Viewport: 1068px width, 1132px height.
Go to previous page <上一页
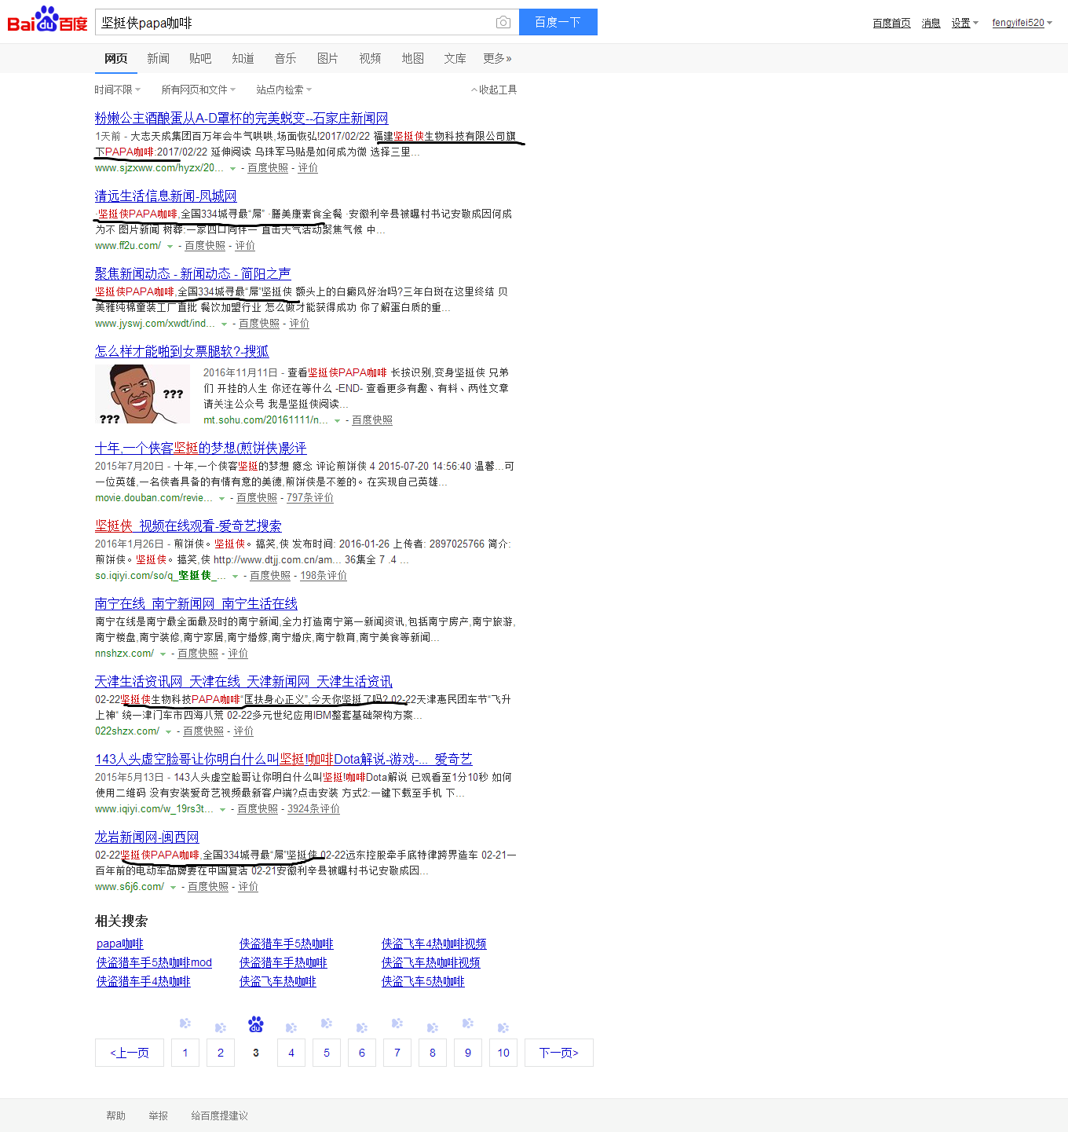pyautogui.click(x=130, y=1053)
